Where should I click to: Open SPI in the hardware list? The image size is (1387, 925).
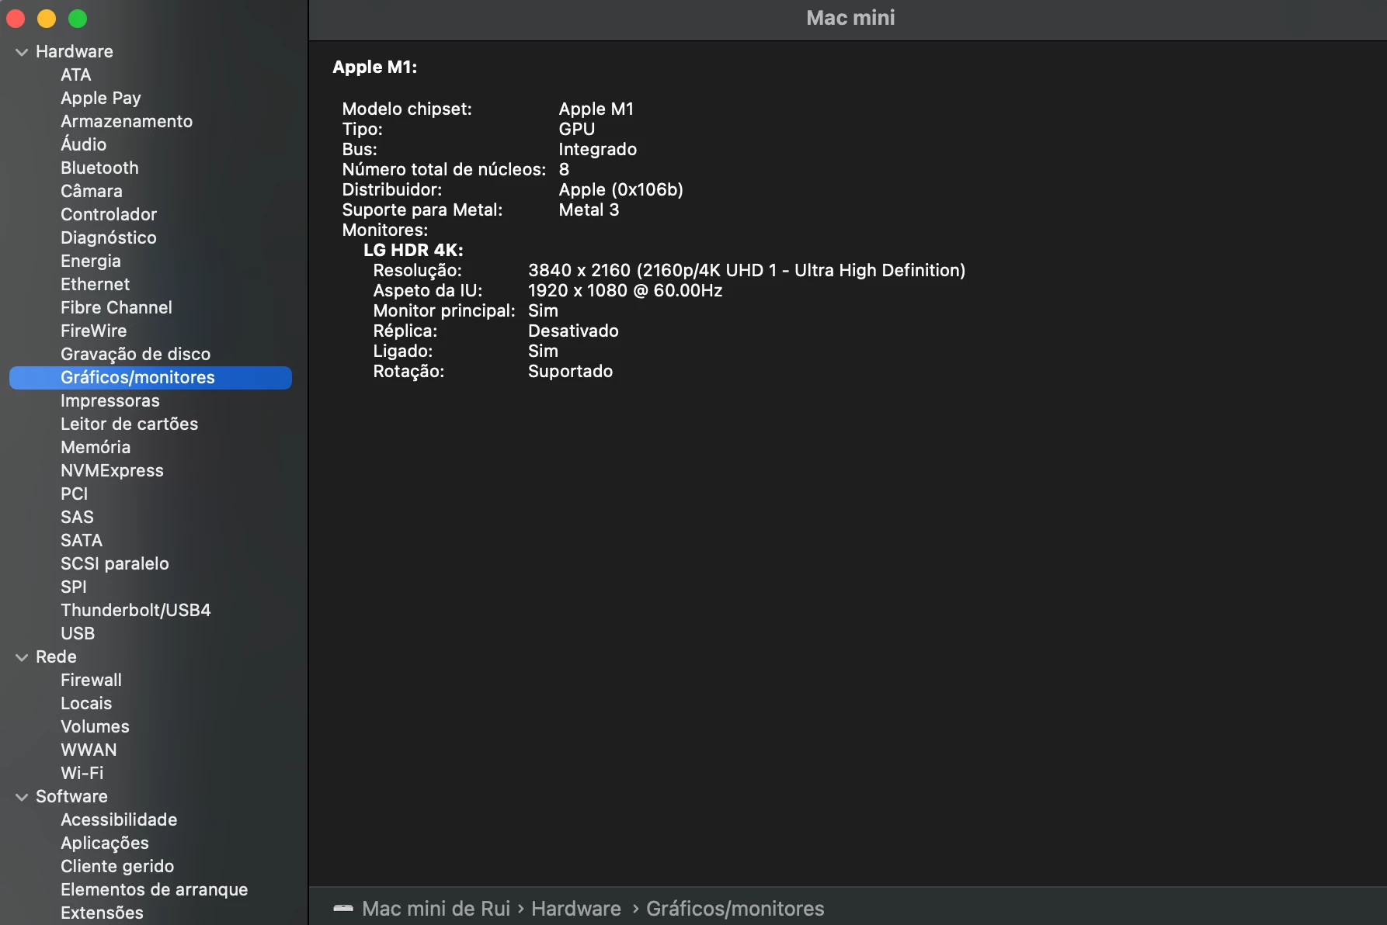click(74, 587)
